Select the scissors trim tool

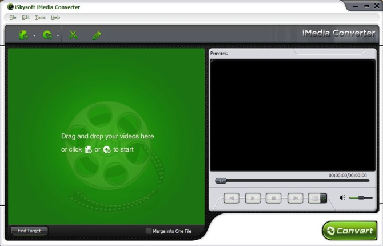click(x=73, y=35)
